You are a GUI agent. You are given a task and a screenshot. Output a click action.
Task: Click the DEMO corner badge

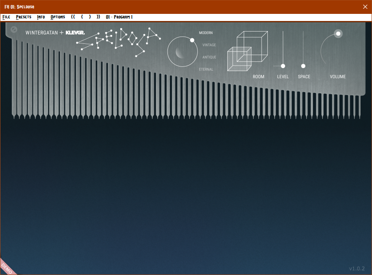pos(7,267)
